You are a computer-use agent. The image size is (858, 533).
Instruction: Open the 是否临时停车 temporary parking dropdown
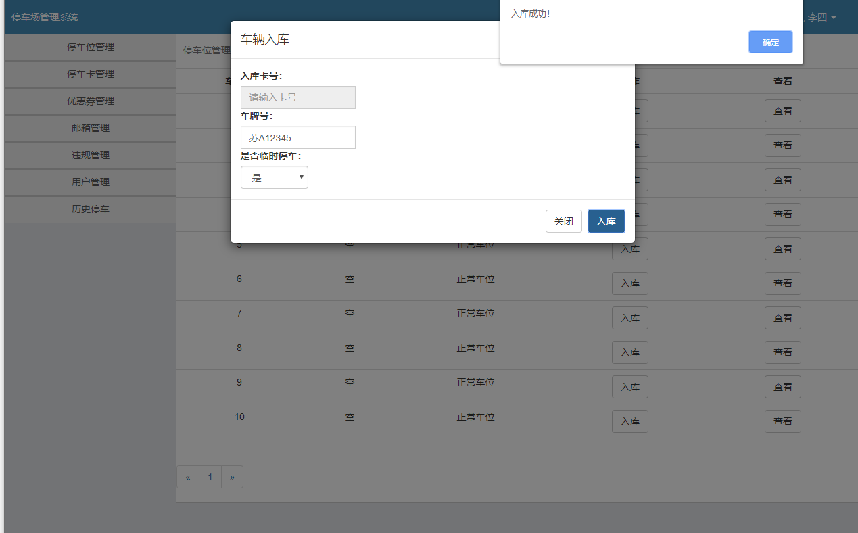click(x=274, y=177)
